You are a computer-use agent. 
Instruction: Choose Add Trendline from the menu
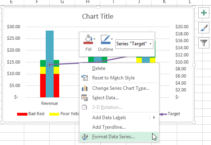coord(109,127)
